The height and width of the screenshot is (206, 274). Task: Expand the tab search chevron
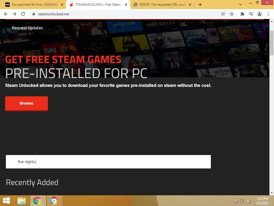tap(241, 5)
